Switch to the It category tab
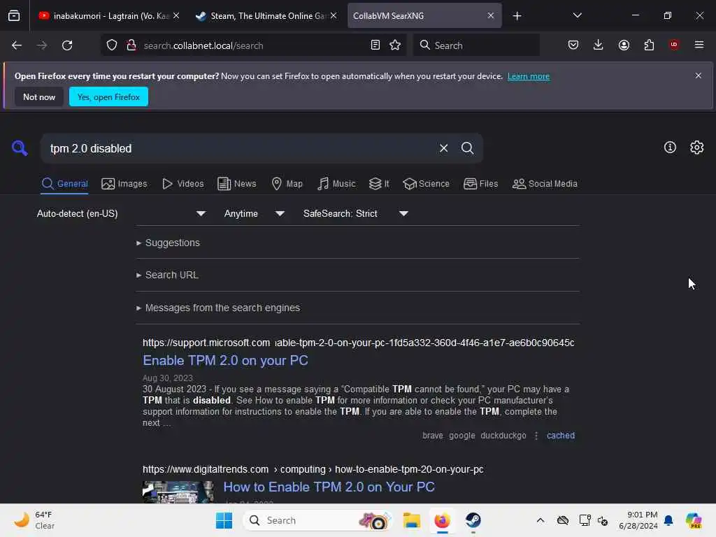The image size is (716, 537). (x=379, y=184)
